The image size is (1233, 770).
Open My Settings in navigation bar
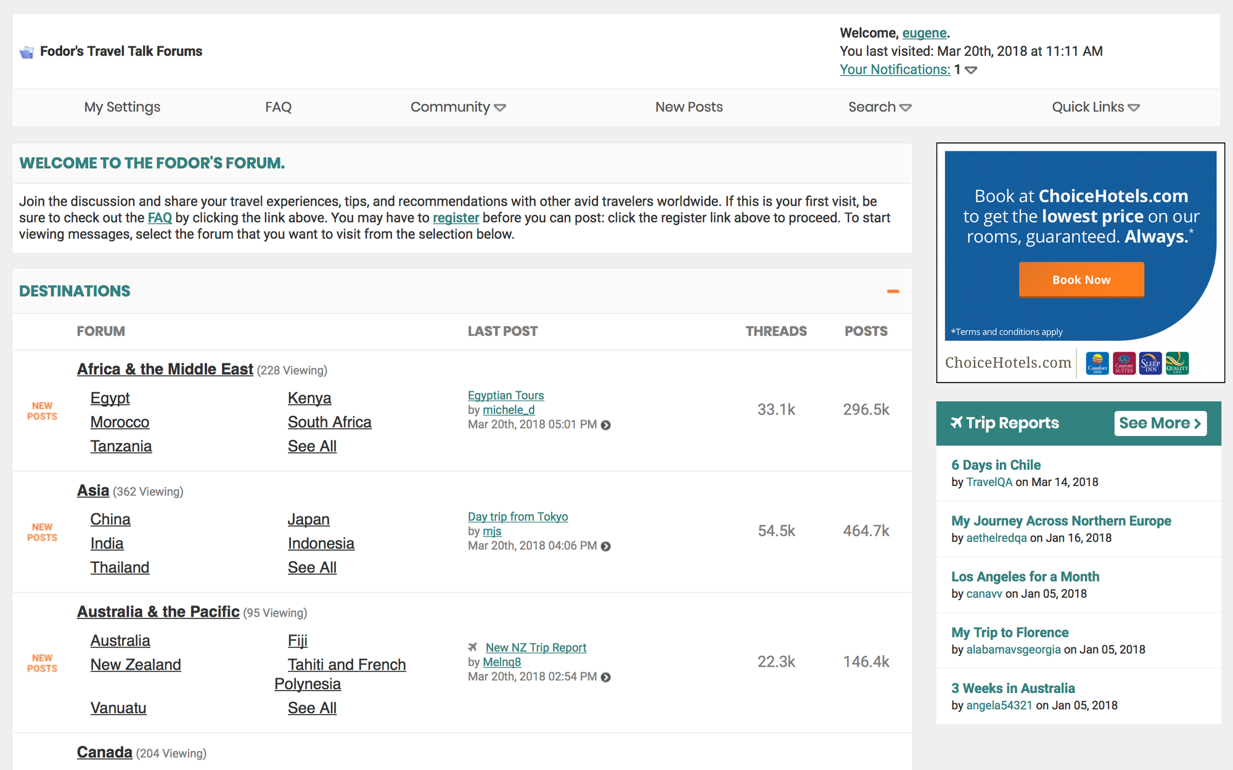coord(122,107)
